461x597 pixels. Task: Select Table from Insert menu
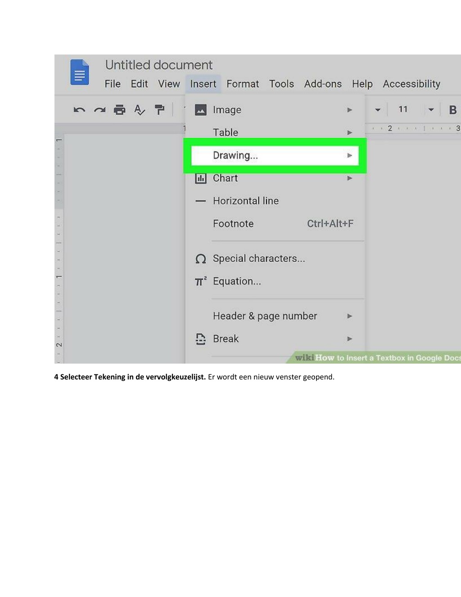[275, 132]
